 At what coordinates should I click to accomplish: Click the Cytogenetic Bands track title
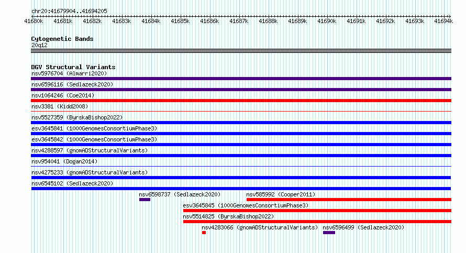(x=62, y=39)
